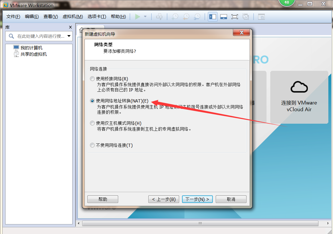Click the 连接到 VMware vCloud Air tile
333x234 pixels.
[x=299, y=97]
